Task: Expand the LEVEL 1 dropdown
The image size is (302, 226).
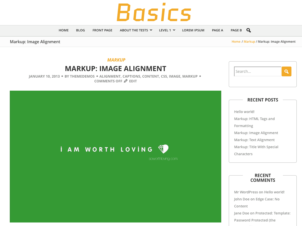Action: pyautogui.click(x=165, y=30)
